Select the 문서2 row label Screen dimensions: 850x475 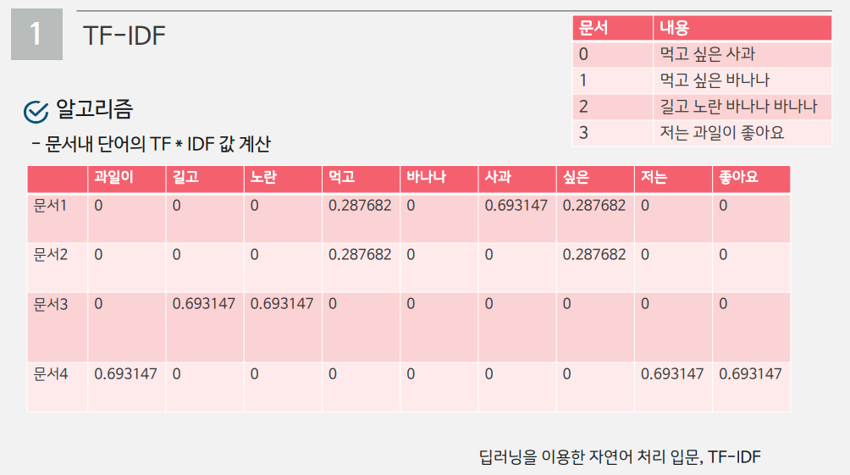(51, 254)
